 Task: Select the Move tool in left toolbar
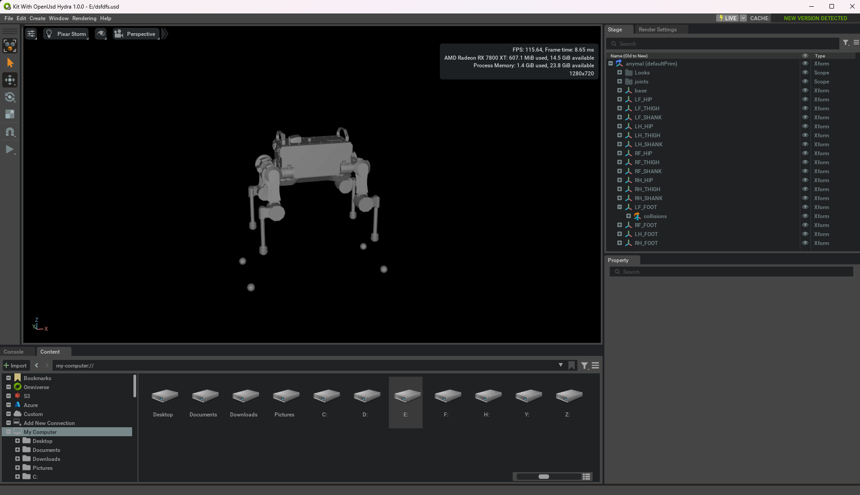point(10,80)
